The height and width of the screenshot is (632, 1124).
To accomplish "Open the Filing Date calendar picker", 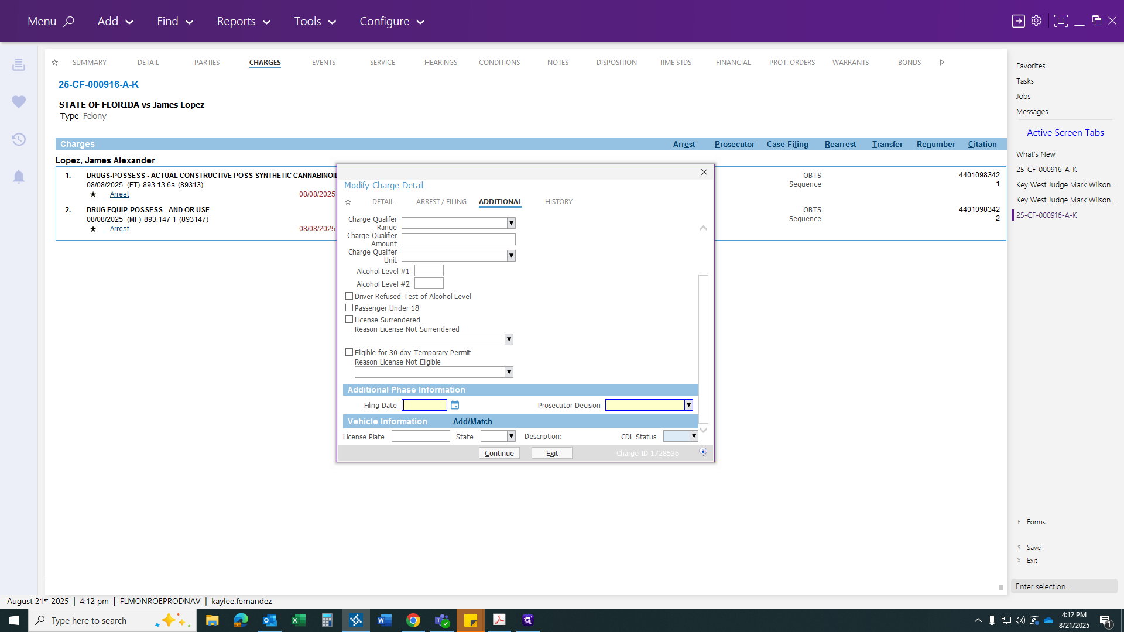I will coord(455,405).
